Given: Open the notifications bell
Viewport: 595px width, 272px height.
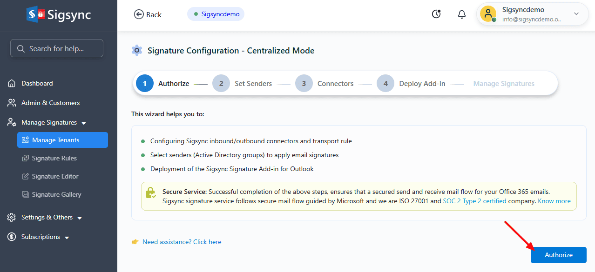Looking at the screenshot, I should coord(462,14).
